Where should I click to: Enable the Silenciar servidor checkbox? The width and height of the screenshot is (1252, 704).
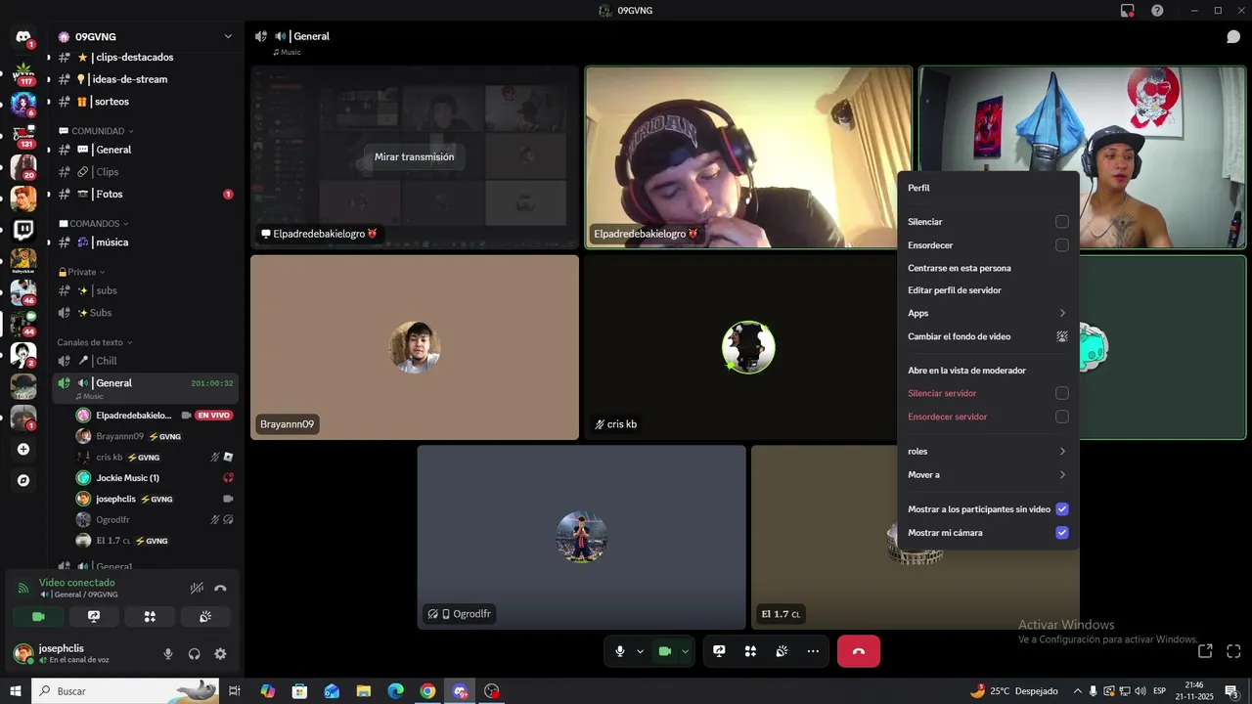1061,393
